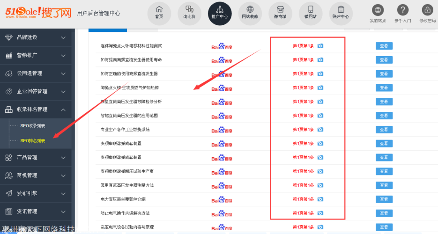Click the chart icon beside 营销推广

(8, 55)
